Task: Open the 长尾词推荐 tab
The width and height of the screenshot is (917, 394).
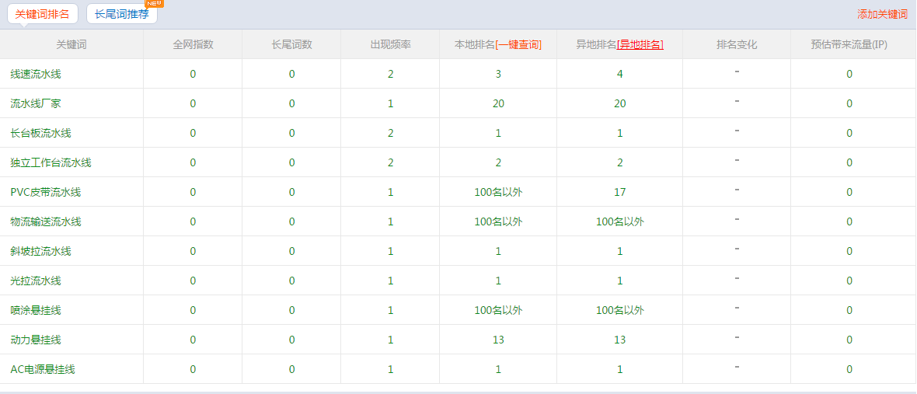Action: click(x=121, y=14)
